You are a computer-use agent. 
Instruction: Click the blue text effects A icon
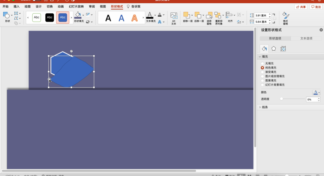(x=160, y=22)
